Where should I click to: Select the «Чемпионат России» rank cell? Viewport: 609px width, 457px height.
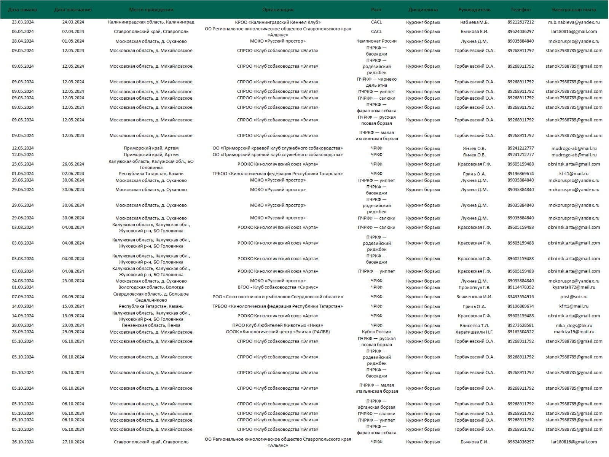(376, 41)
